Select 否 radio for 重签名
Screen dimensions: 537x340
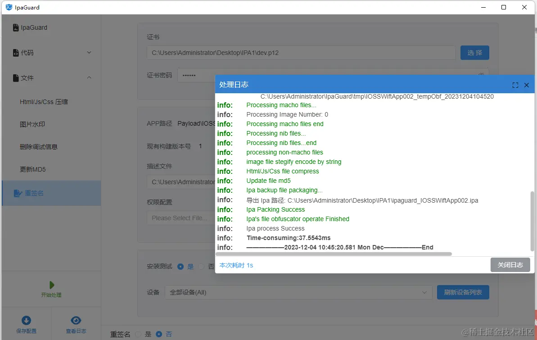159,334
